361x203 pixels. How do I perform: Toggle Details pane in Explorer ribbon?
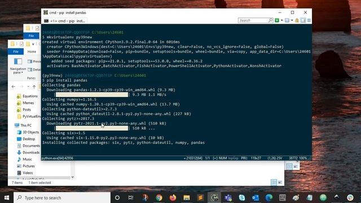tap(34, 69)
